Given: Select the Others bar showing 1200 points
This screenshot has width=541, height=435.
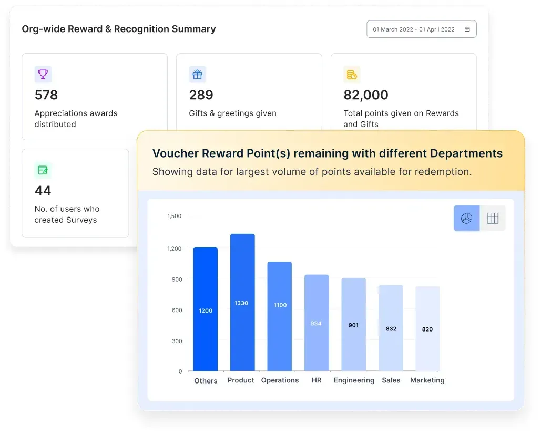Looking at the screenshot, I should (x=205, y=310).
